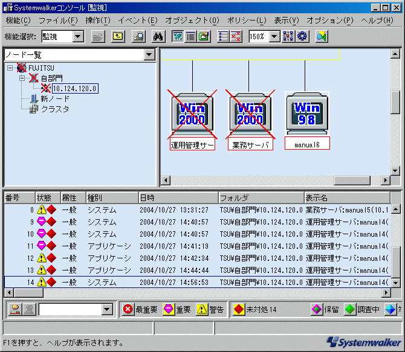Image resolution: width=405 pixels, height=352 pixels.
Task: Select the クラスタ tree item
Action: click(x=55, y=109)
